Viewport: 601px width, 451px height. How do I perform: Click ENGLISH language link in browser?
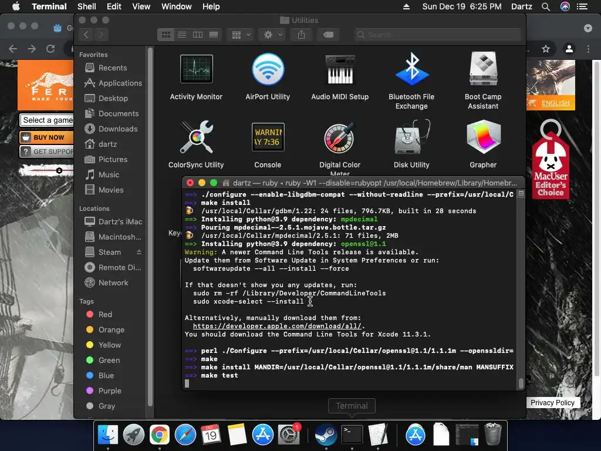tap(555, 103)
